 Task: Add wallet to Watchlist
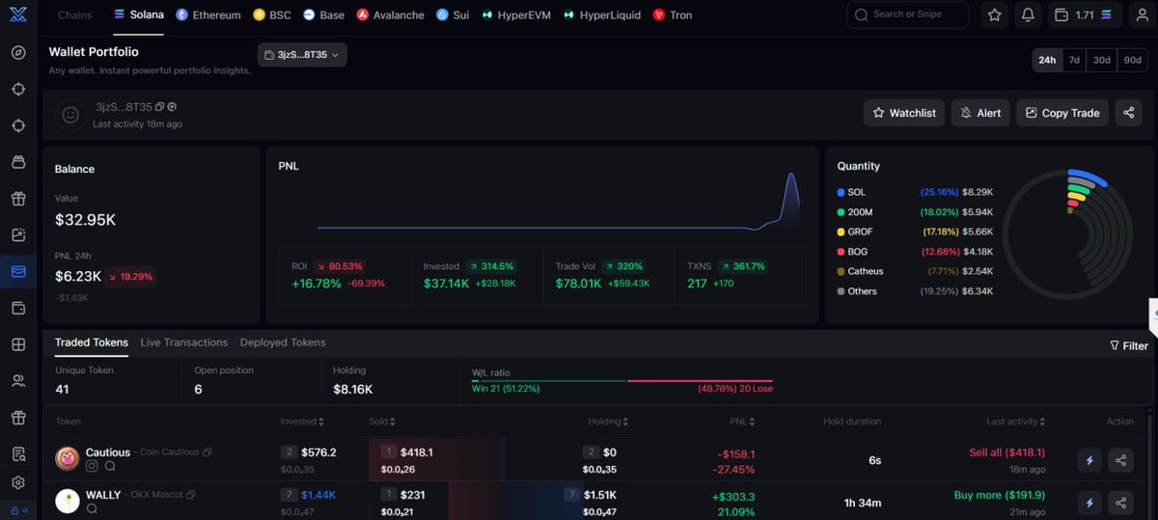(904, 113)
